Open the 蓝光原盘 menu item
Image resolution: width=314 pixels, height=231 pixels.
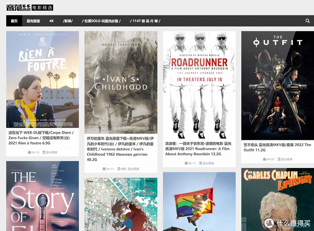tap(33, 21)
